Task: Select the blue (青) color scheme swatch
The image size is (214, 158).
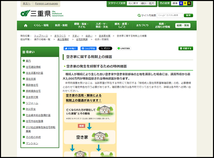Action: pos(181,3)
